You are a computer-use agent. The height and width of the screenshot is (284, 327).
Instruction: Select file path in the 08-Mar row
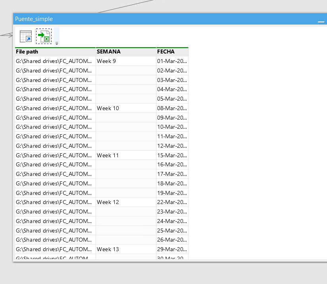55,108
